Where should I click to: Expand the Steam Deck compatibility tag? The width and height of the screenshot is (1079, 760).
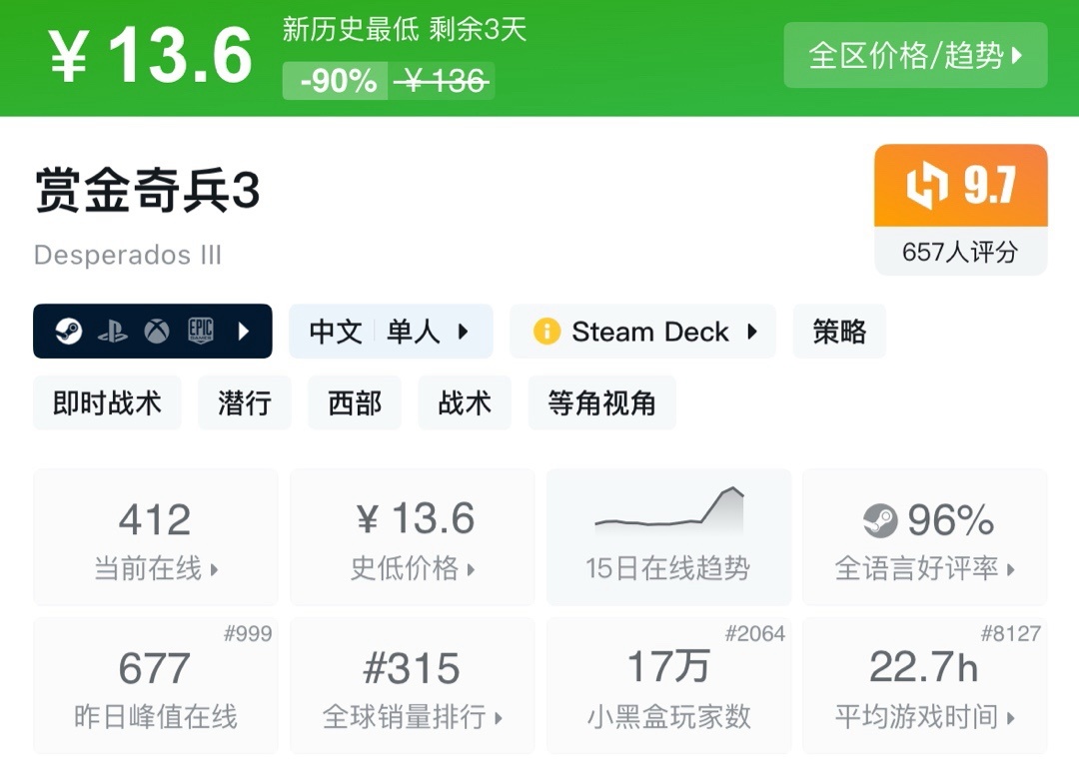(642, 332)
